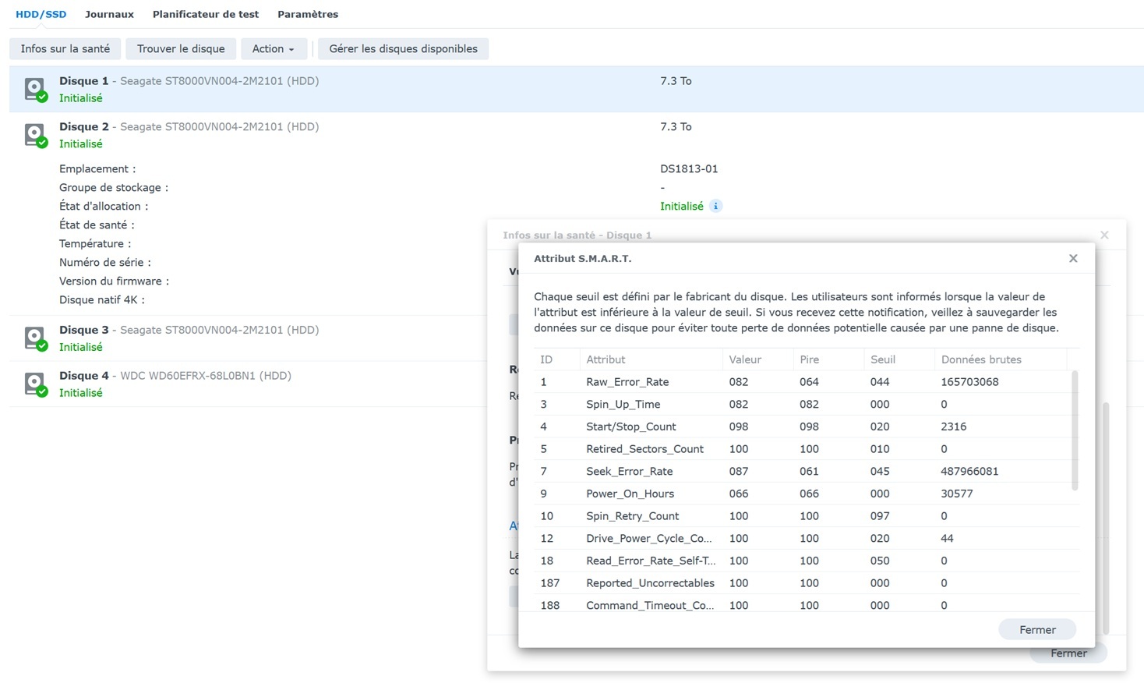The height and width of the screenshot is (683, 1144).
Task: Click the Température label
Action: [95, 243]
